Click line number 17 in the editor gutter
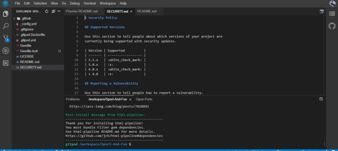Viewport: 338px width, 151px height. tap(76, 93)
